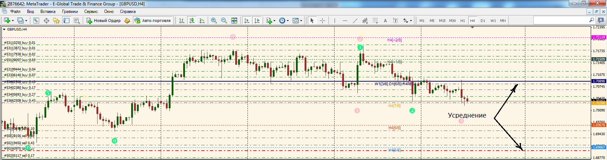Click the tile windows icon
607x160 pixels.
coord(234,20)
